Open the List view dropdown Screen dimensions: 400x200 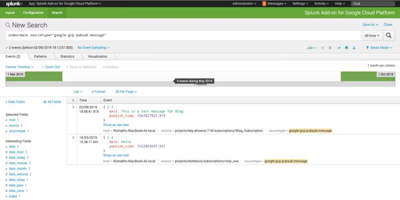pyautogui.click(x=78, y=91)
